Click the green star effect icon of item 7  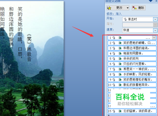[x=120, y=69]
